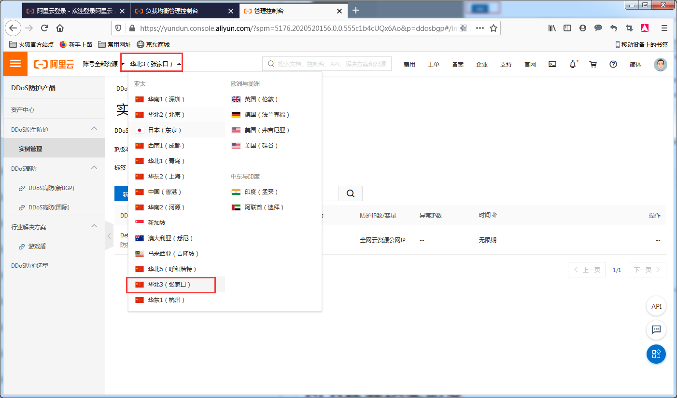Open the hamburger navigation menu

pos(15,64)
